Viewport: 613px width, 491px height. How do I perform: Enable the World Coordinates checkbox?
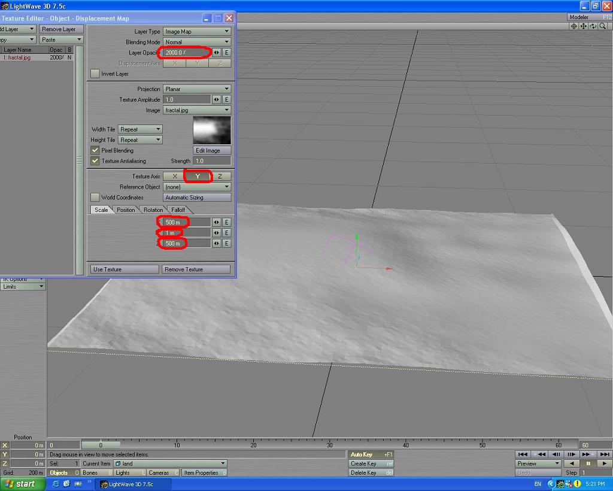[x=95, y=198]
